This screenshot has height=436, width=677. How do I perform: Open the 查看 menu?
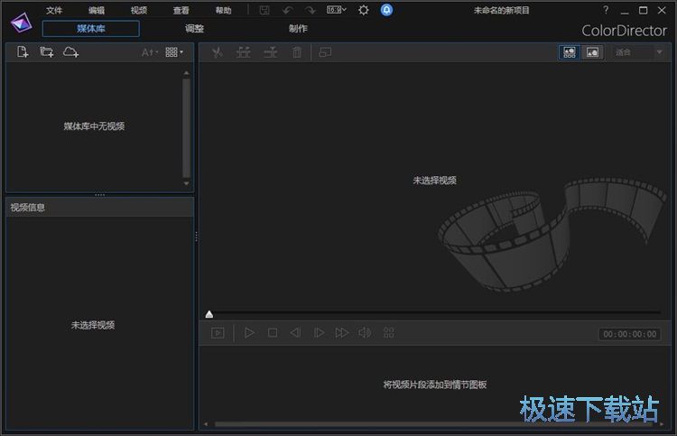tap(181, 10)
